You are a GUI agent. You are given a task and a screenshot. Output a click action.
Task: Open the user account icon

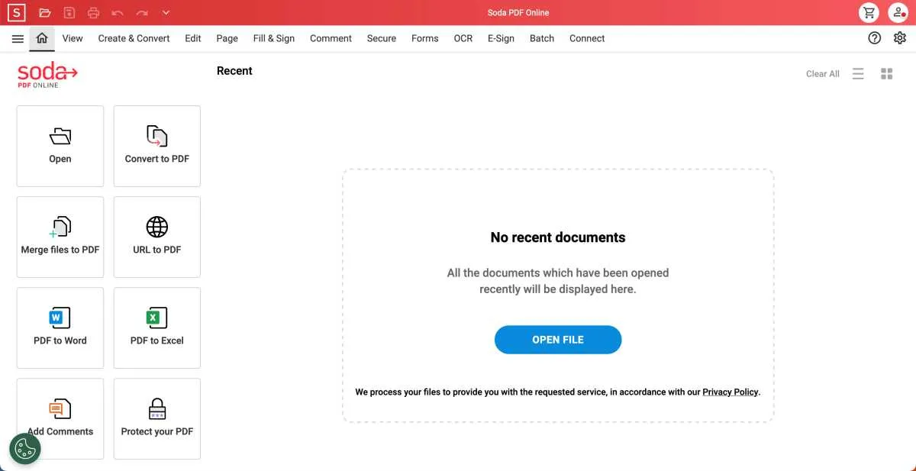click(898, 12)
